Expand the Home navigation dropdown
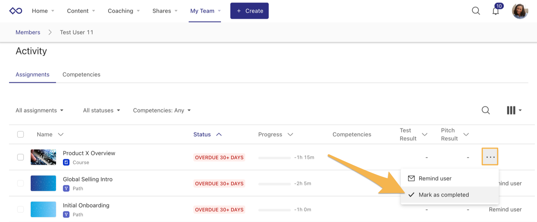The height and width of the screenshot is (222, 537). 43,11
